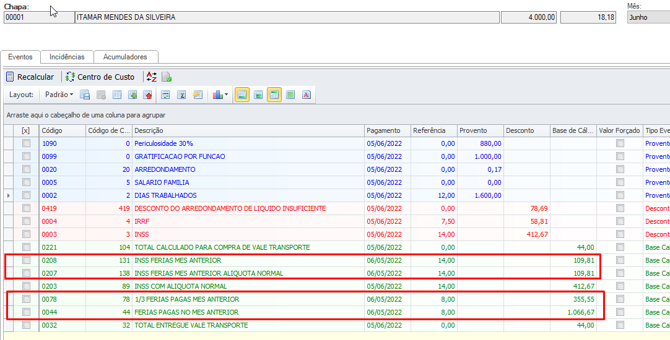Click the desconto value 412,67 in INSS row

(527, 234)
